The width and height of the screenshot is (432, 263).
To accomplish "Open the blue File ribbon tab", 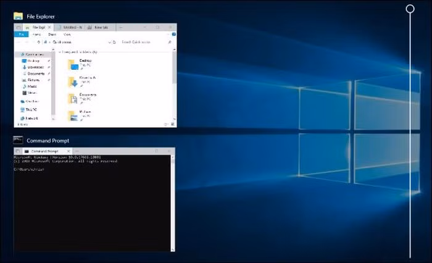I will click(20, 35).
